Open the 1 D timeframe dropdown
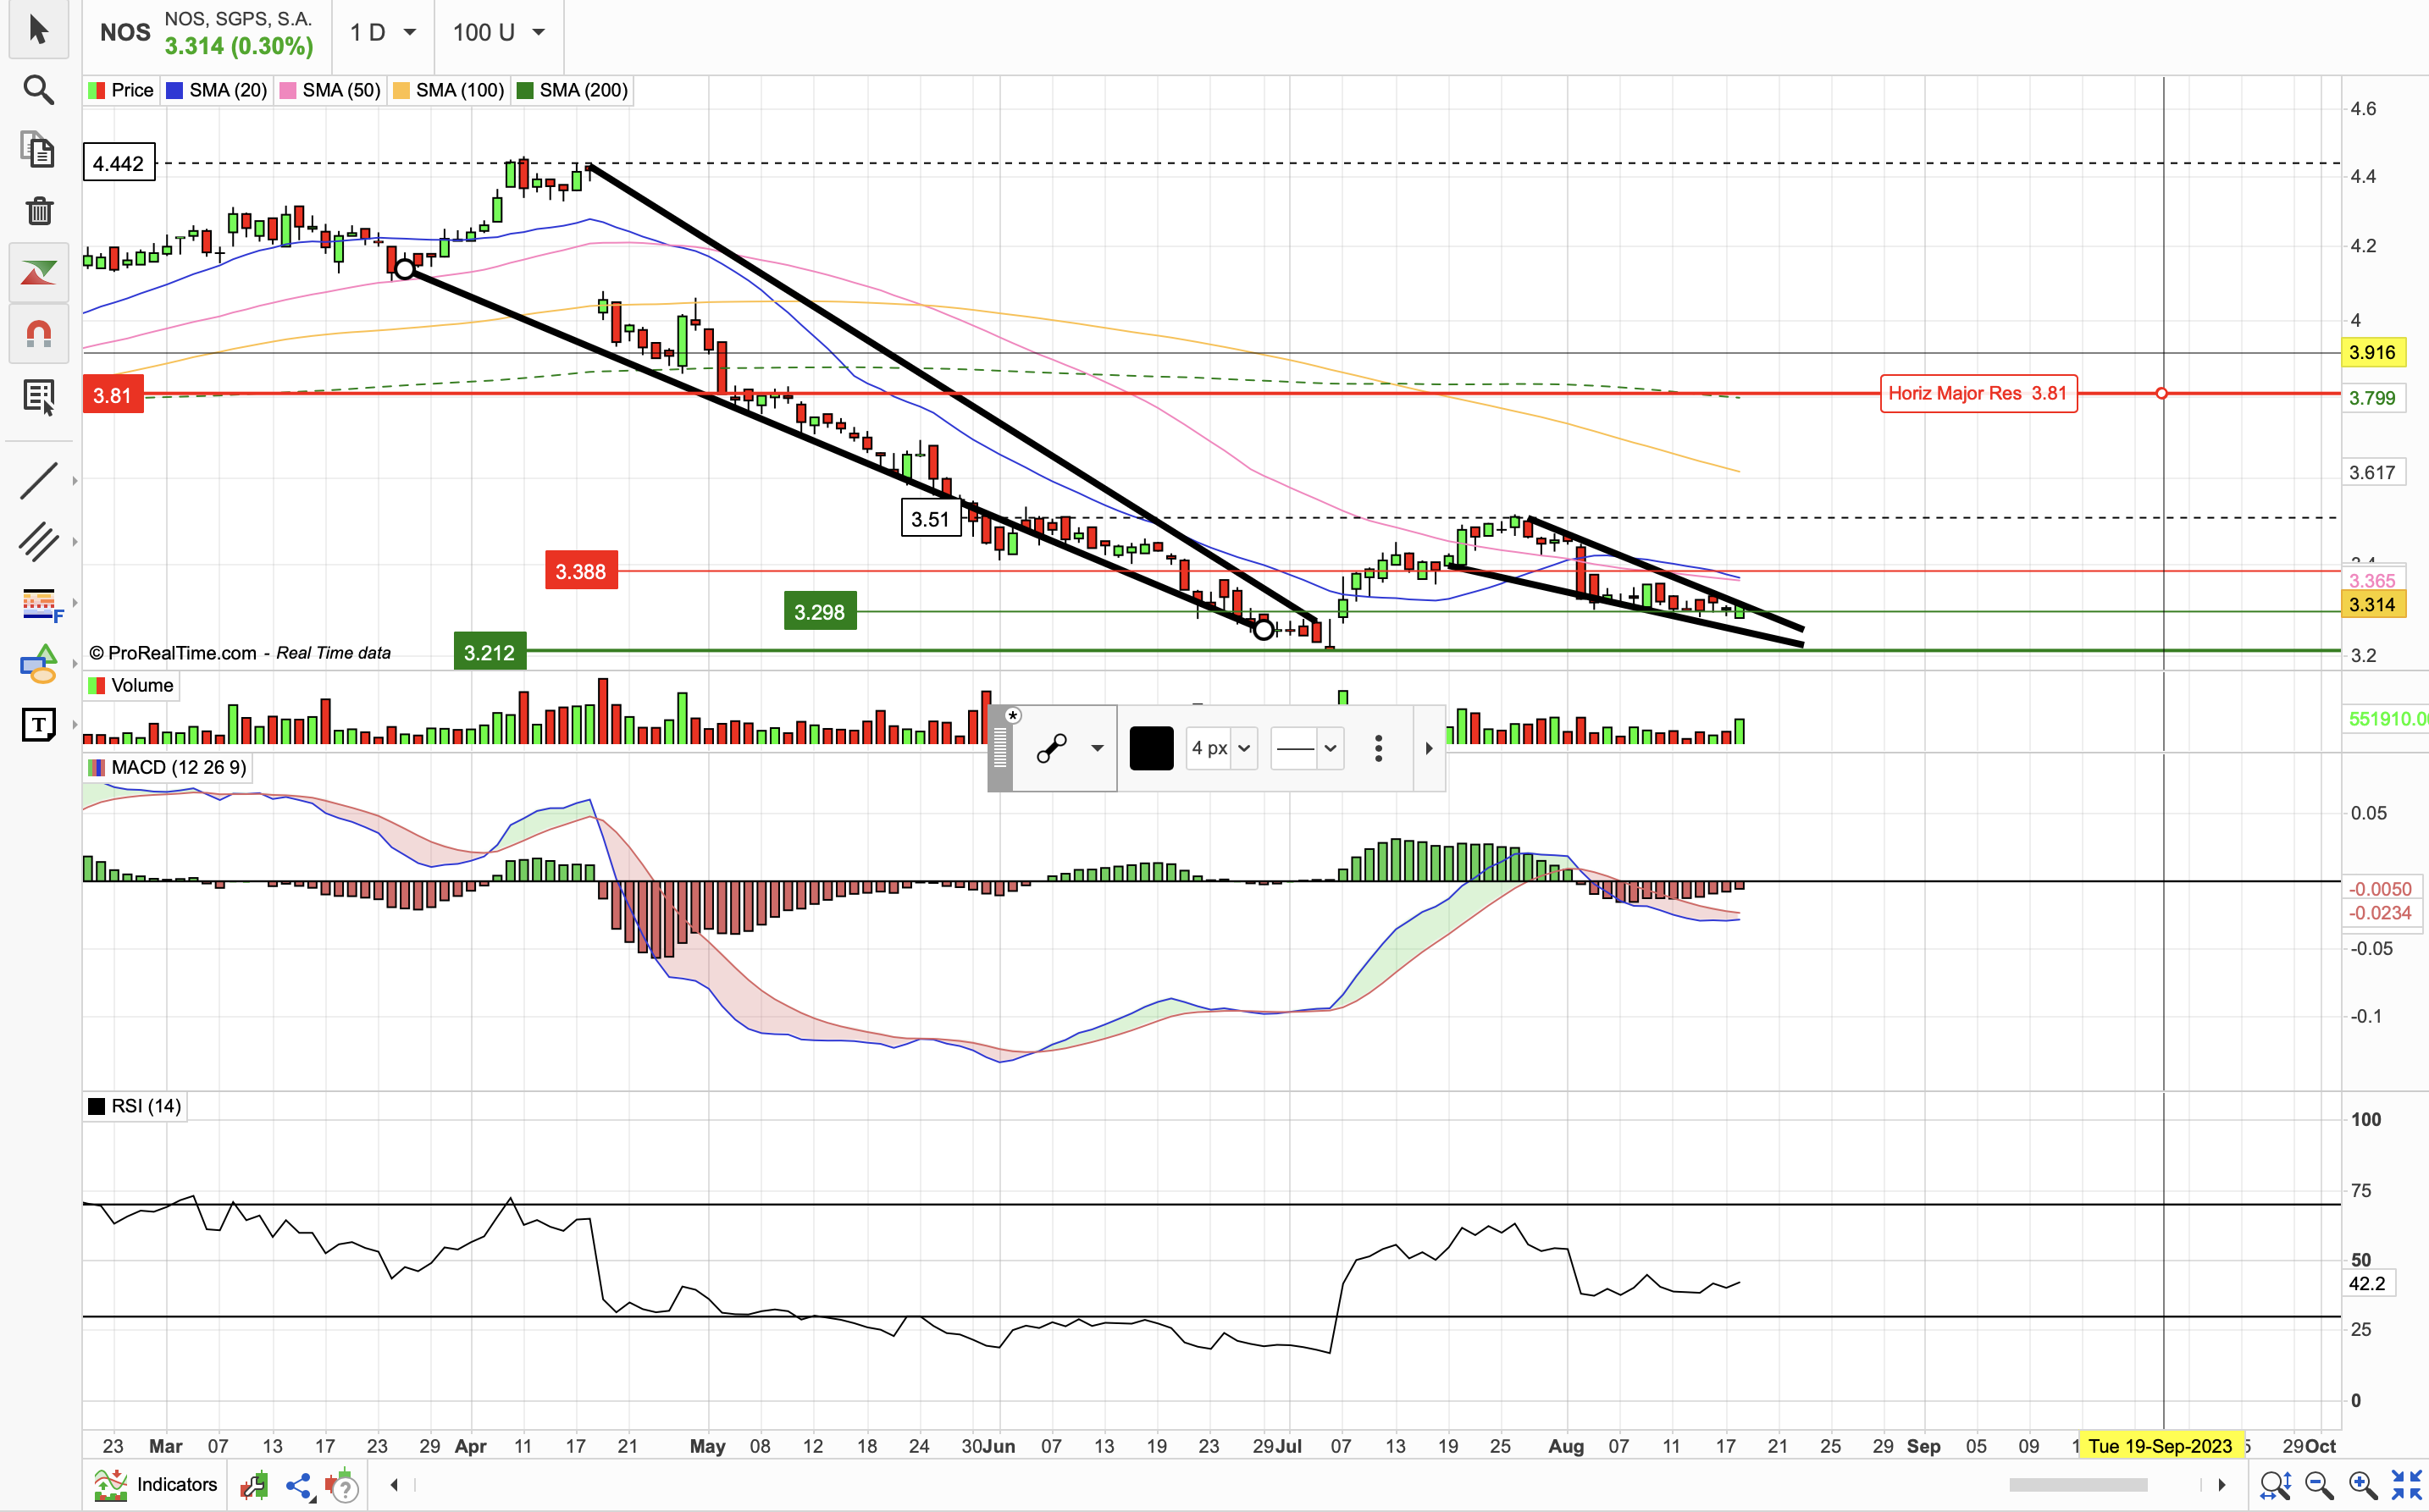This screenshot has height=1512, width=2429. pos(382,33)
